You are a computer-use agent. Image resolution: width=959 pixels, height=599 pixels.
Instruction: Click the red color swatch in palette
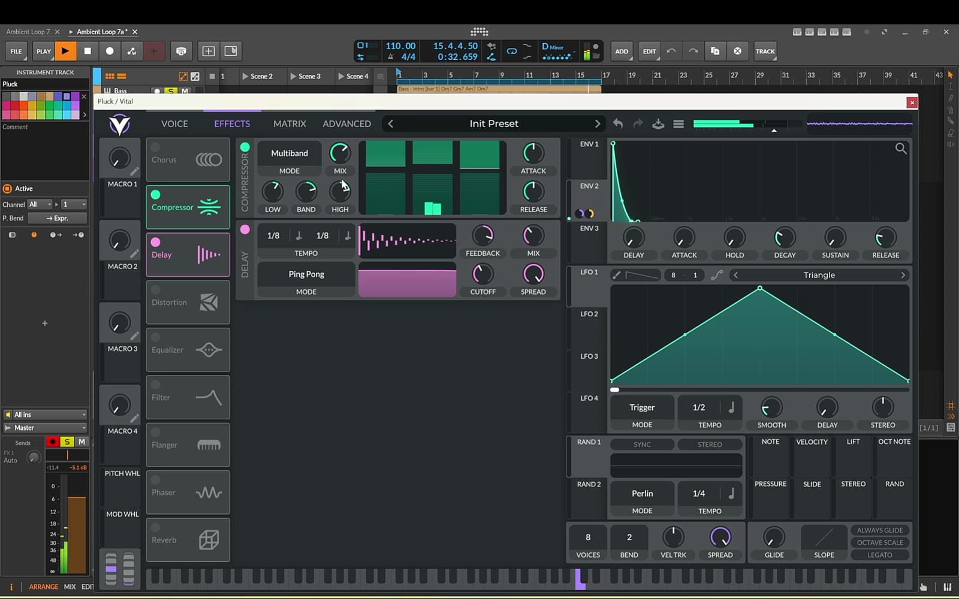point(15,105)
